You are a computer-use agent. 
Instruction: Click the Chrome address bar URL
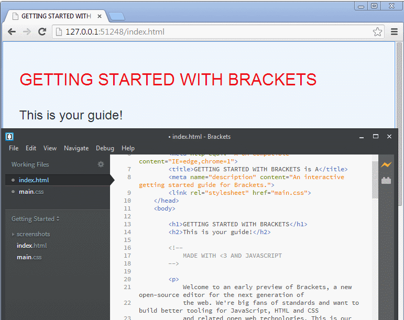[x=115, y=32]
